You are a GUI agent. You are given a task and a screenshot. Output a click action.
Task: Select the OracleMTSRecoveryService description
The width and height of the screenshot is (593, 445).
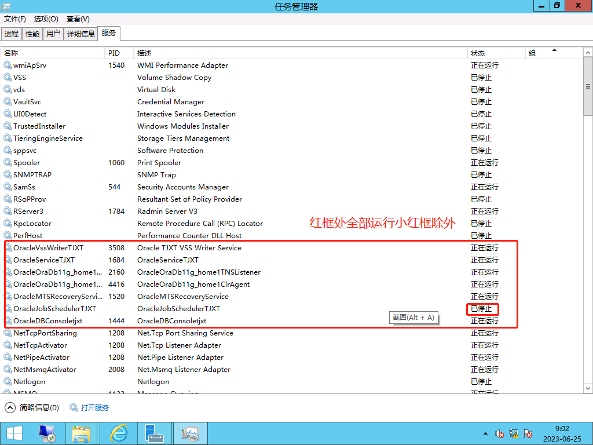coord(182,296)
